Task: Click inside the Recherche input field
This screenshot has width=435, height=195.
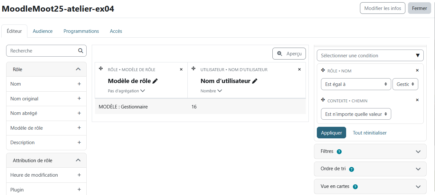Action: pos(42,51)
